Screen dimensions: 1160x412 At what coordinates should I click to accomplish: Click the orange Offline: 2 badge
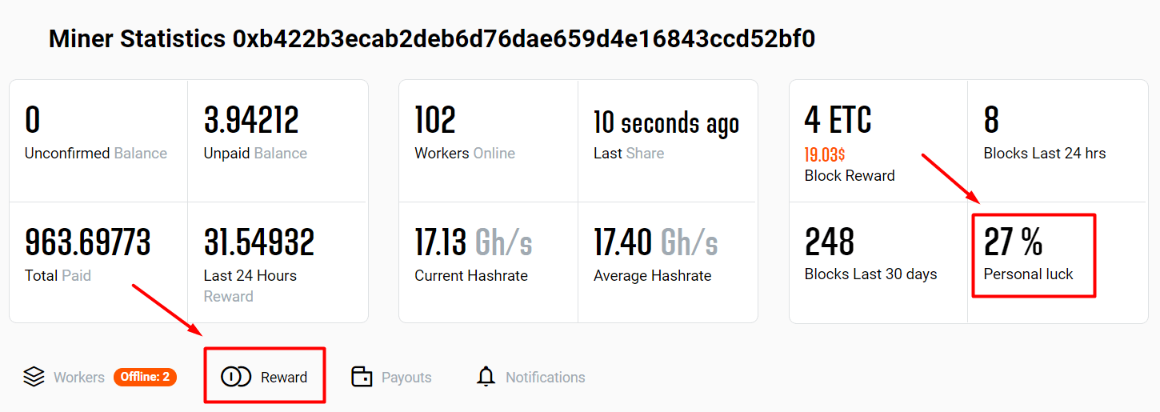click(x=145, y=377)
